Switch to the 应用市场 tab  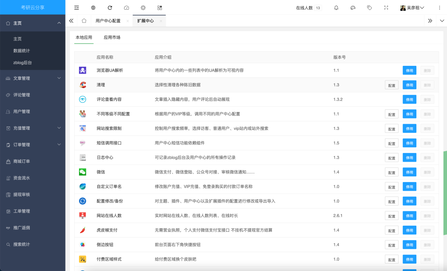(112, 37)
